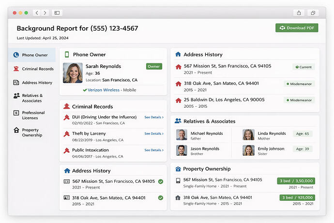Click the phone icon in Phone Owner header
Viewport: 334px width, 223px height.
coord(67,55)
